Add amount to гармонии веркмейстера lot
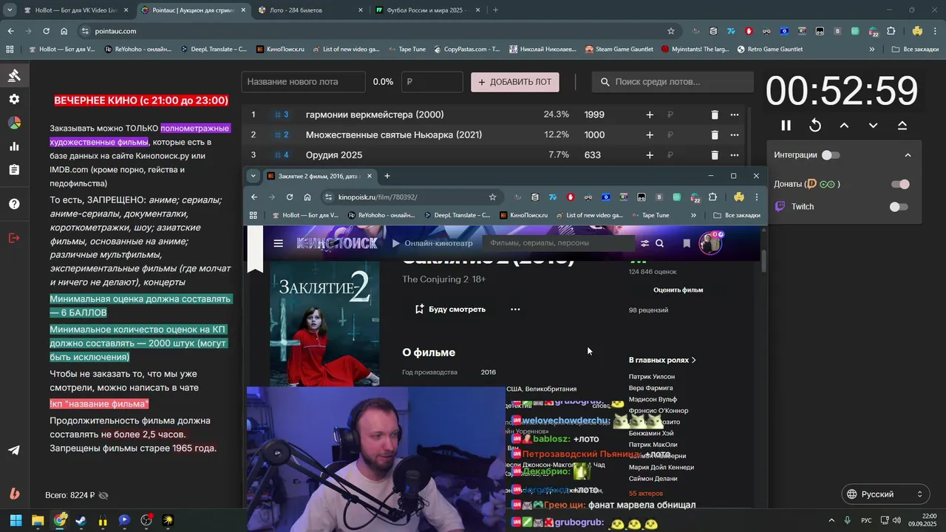This screenshot has height=532, width=946. pyautogui.click(x=650, y=115)
